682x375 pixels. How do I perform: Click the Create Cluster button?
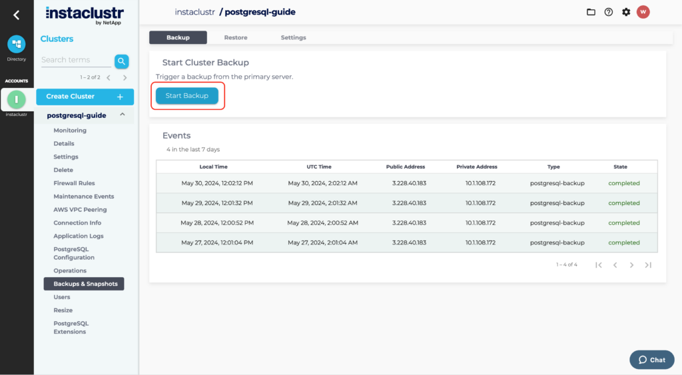[x=85, y=97]
